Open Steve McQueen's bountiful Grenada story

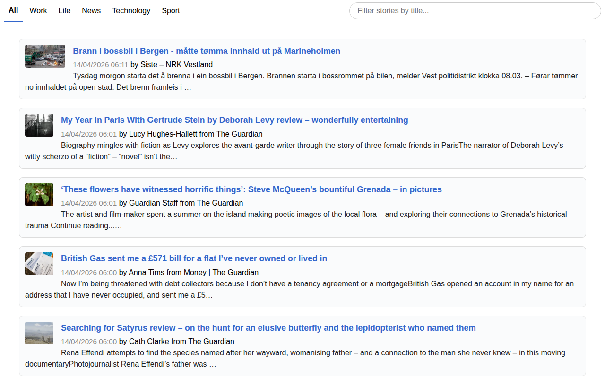[251, 189]
